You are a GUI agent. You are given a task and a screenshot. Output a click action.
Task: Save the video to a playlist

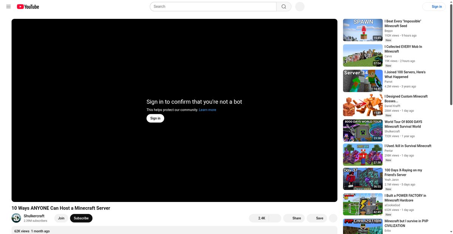[317, 218]
